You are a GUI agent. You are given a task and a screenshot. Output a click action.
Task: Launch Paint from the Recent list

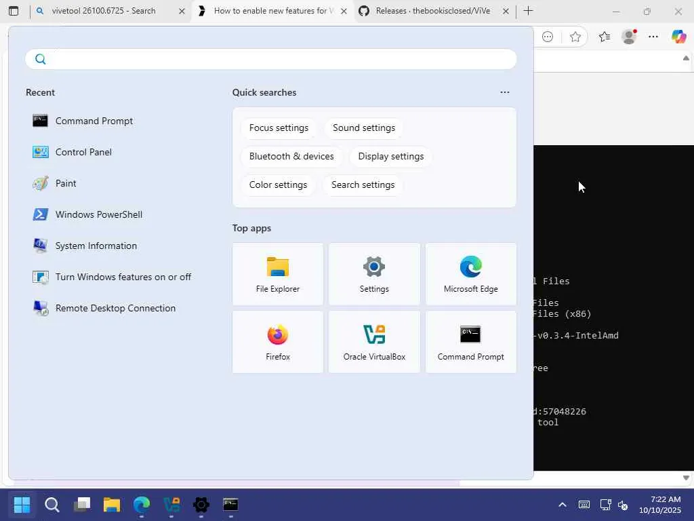point(54,183)
